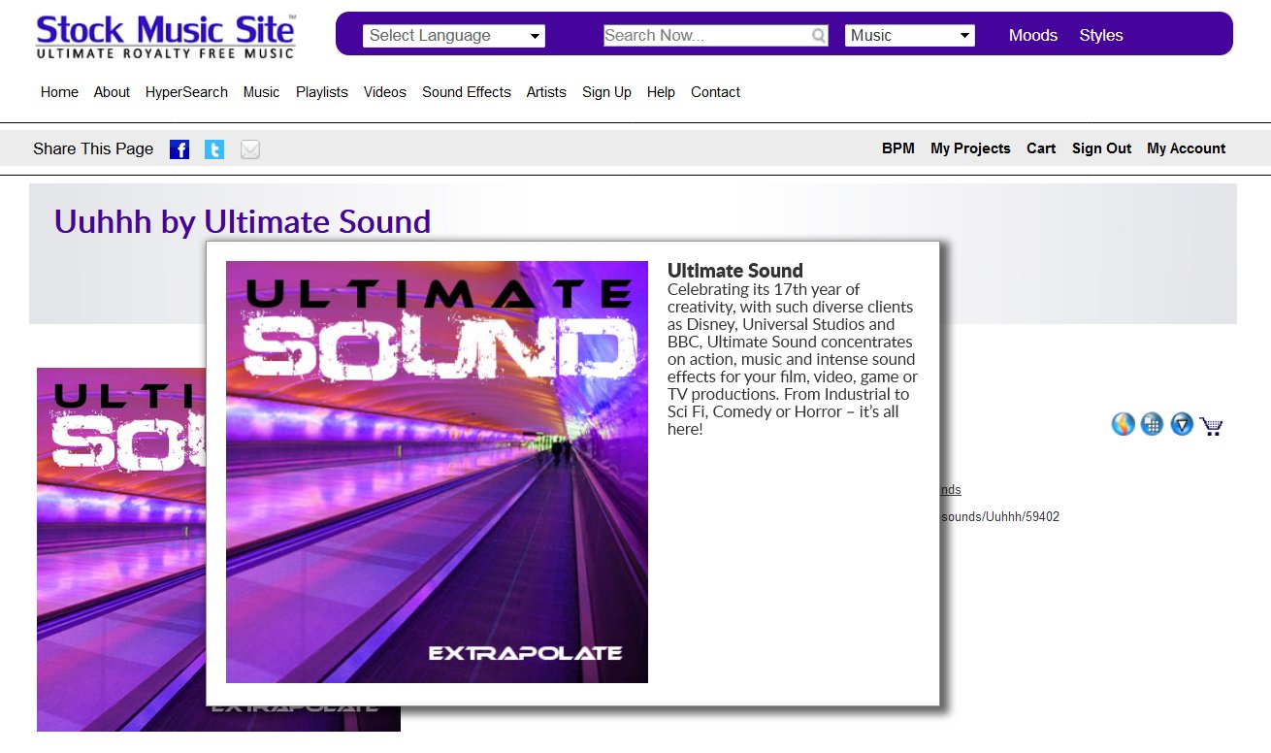Open the Help page

click(x=661, y=92)
